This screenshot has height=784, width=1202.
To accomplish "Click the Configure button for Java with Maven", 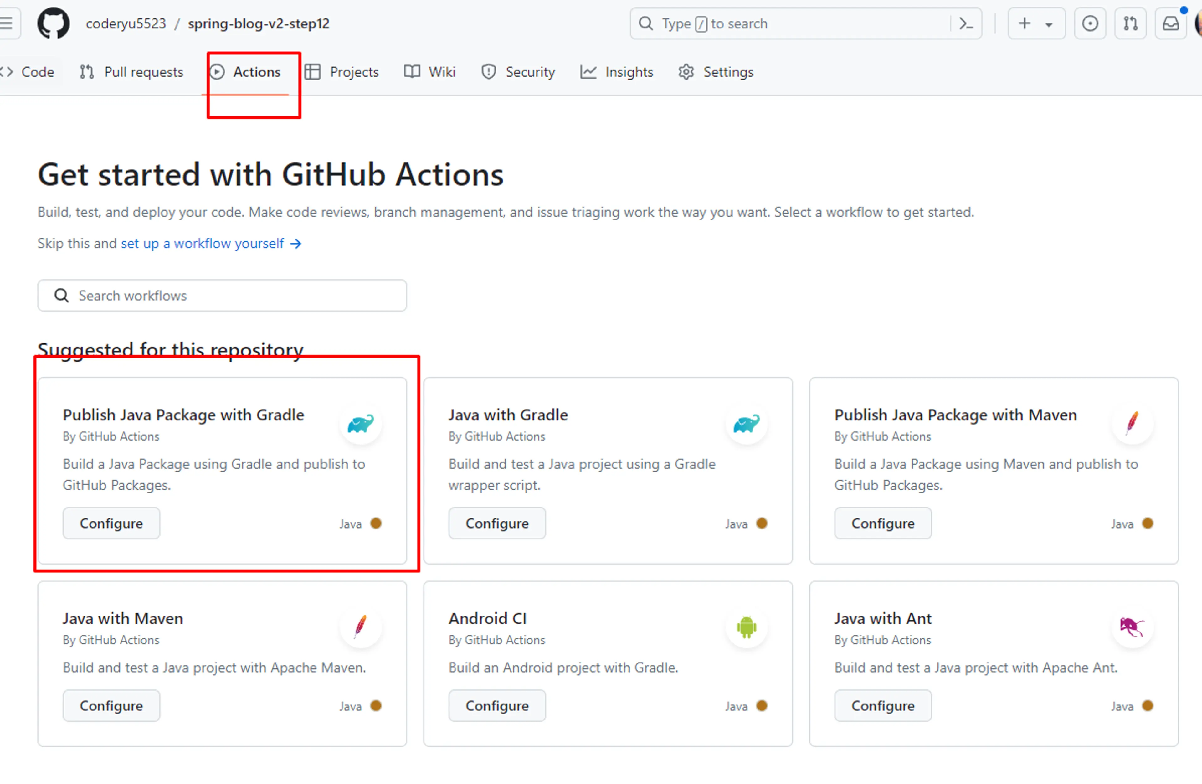I will click(111, 704).
